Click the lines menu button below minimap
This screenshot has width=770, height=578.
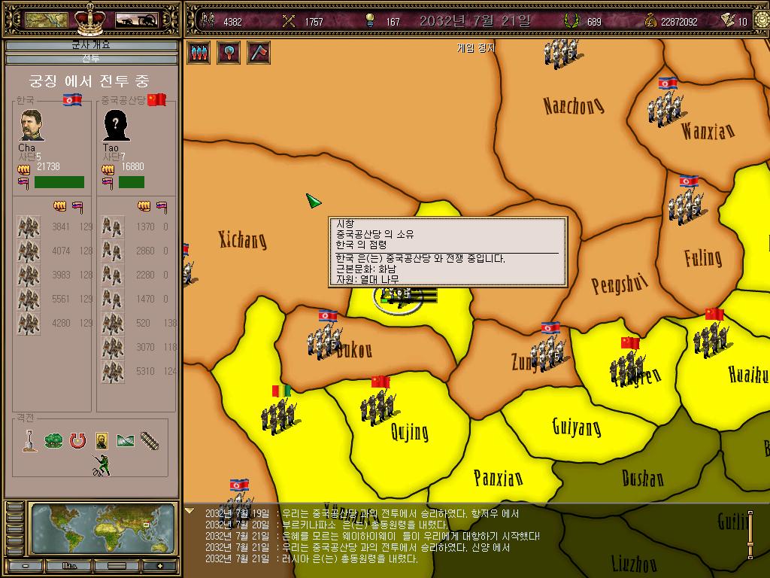[117, 566]
